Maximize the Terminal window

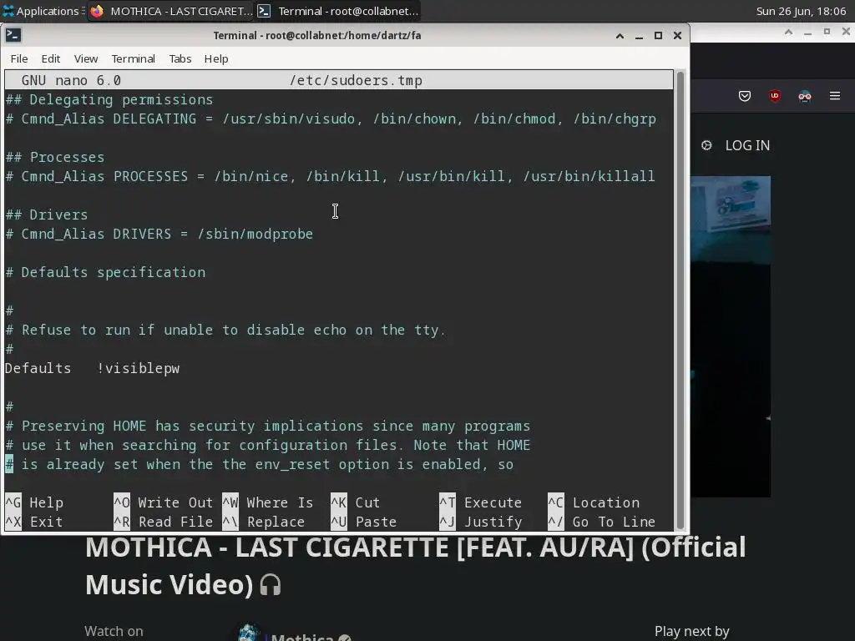click(x=658, y=36)
